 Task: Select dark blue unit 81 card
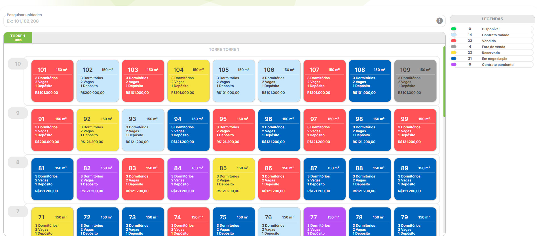pos(52,179)
